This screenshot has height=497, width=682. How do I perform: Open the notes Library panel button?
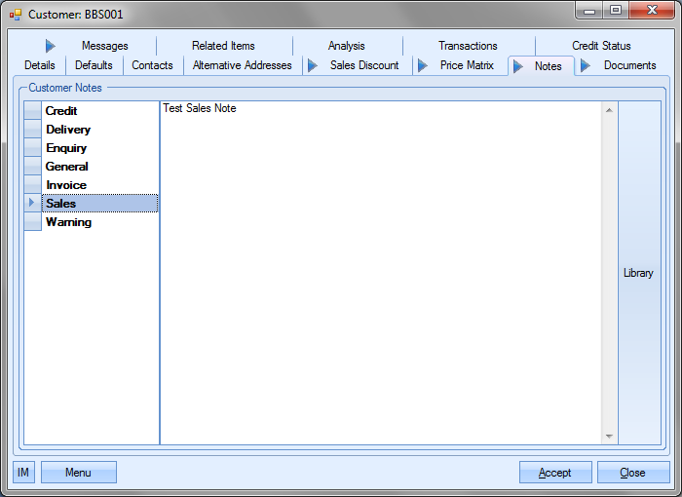click(639, 273)
